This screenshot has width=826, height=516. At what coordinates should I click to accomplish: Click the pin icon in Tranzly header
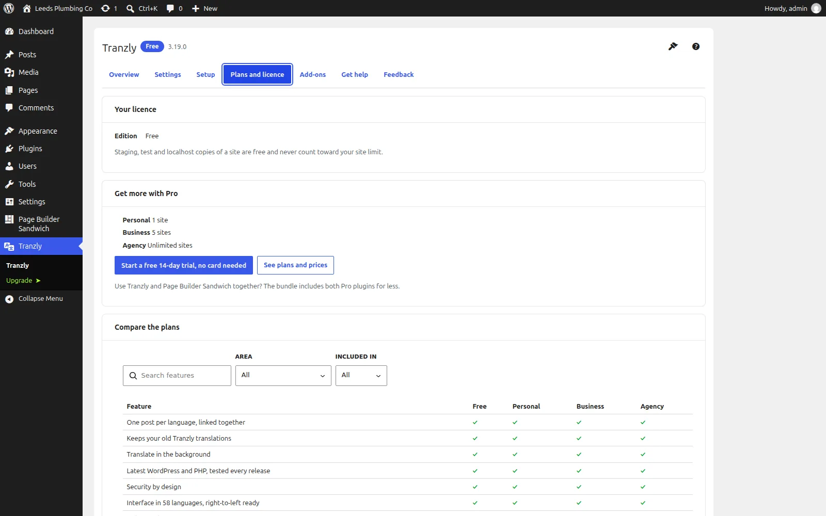[x=673, y=46]
